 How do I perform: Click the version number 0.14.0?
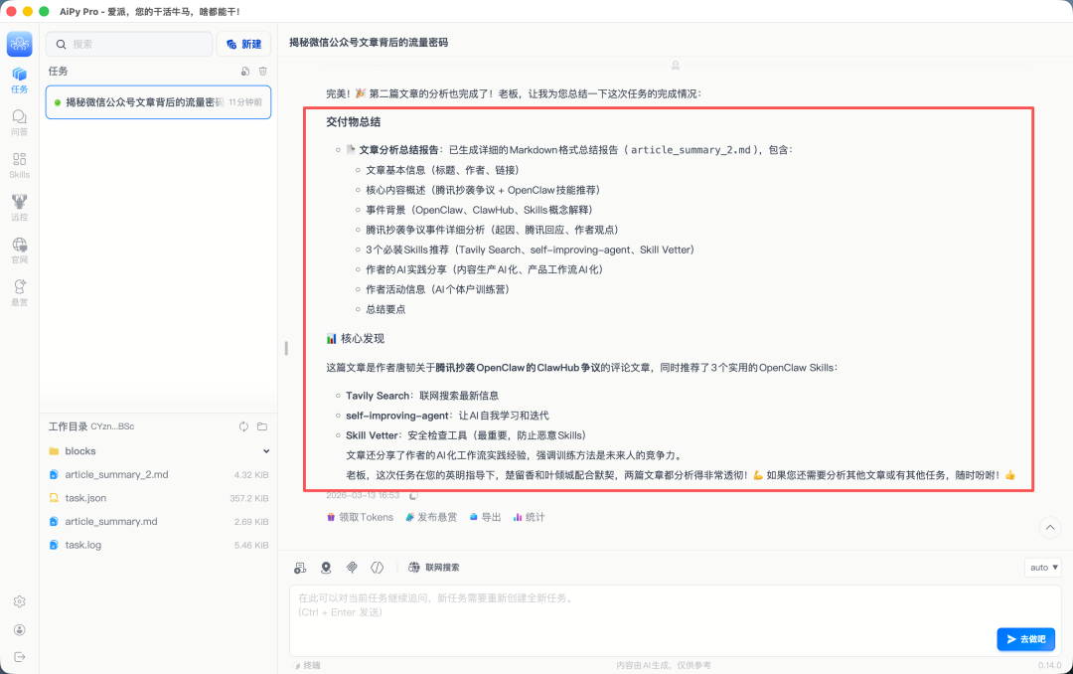coord(1050,666)
